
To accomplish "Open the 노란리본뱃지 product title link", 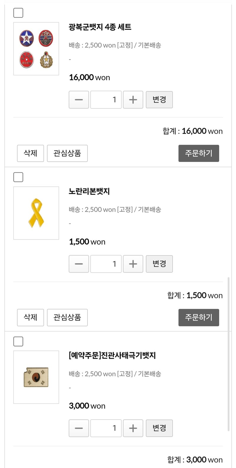I will 89,191.
